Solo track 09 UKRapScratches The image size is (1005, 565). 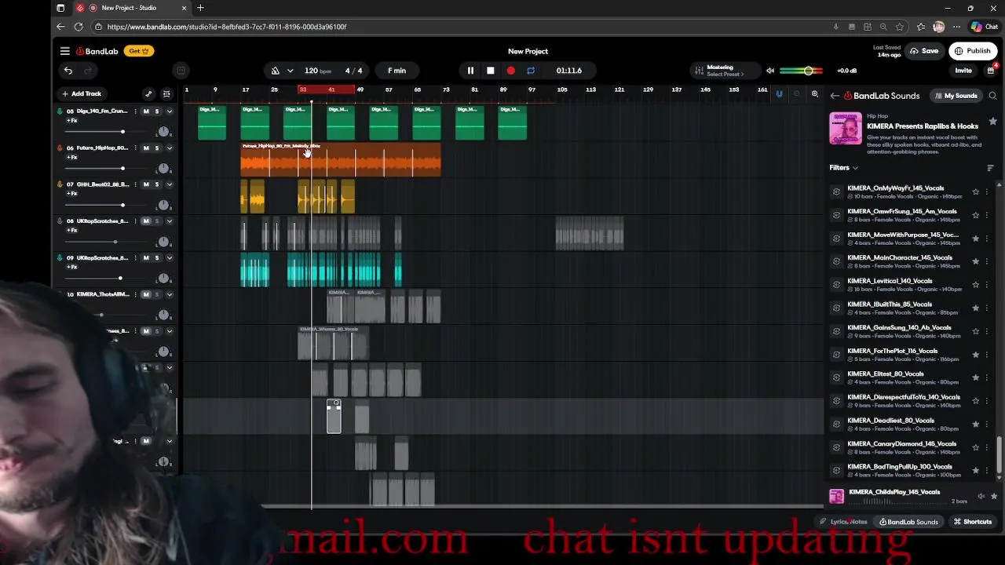(156, 258)
